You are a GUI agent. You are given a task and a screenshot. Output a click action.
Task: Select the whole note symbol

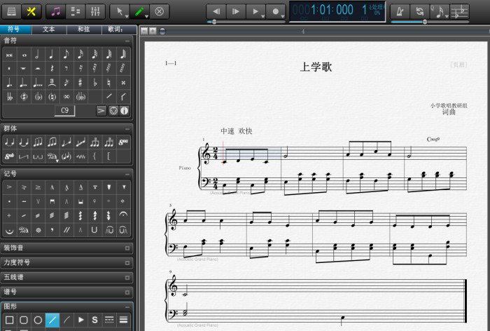coord(24,54)
